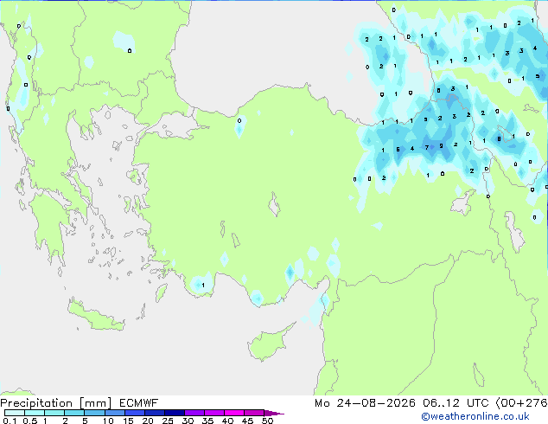This screenshot has height=424, width=548.
Task: Open the weatheronline.co.uk copyright link
Action: (x=475, y=416)
